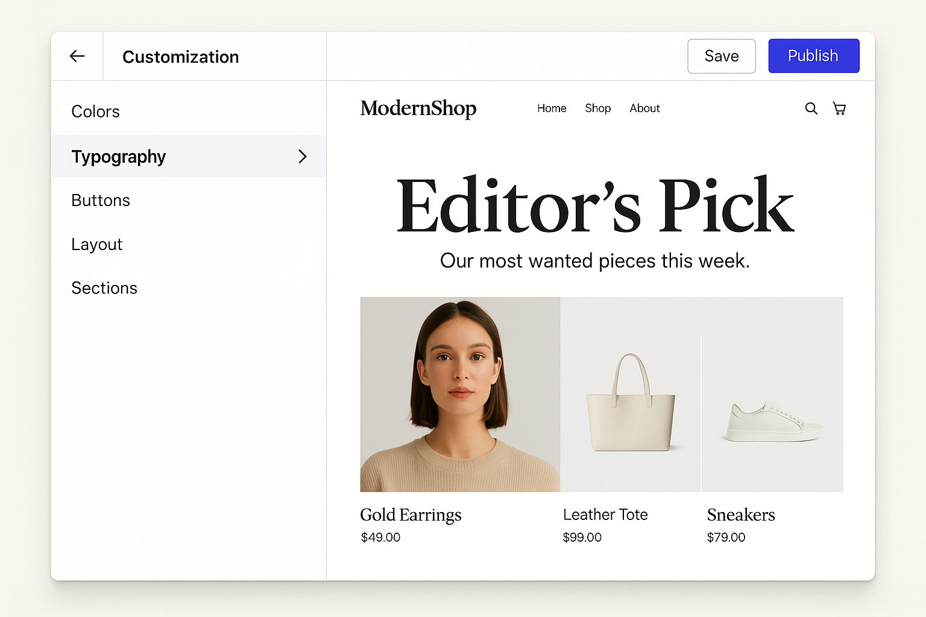The image size is (926, 617).
Task: Open the shopping cart icon
Action: [x=839, y=108]
